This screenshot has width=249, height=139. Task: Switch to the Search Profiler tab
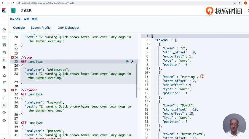41,28
